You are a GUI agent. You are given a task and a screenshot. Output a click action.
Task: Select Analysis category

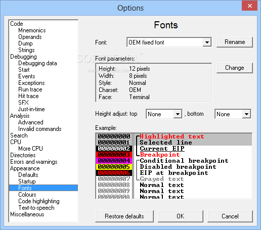click(20, 116)
